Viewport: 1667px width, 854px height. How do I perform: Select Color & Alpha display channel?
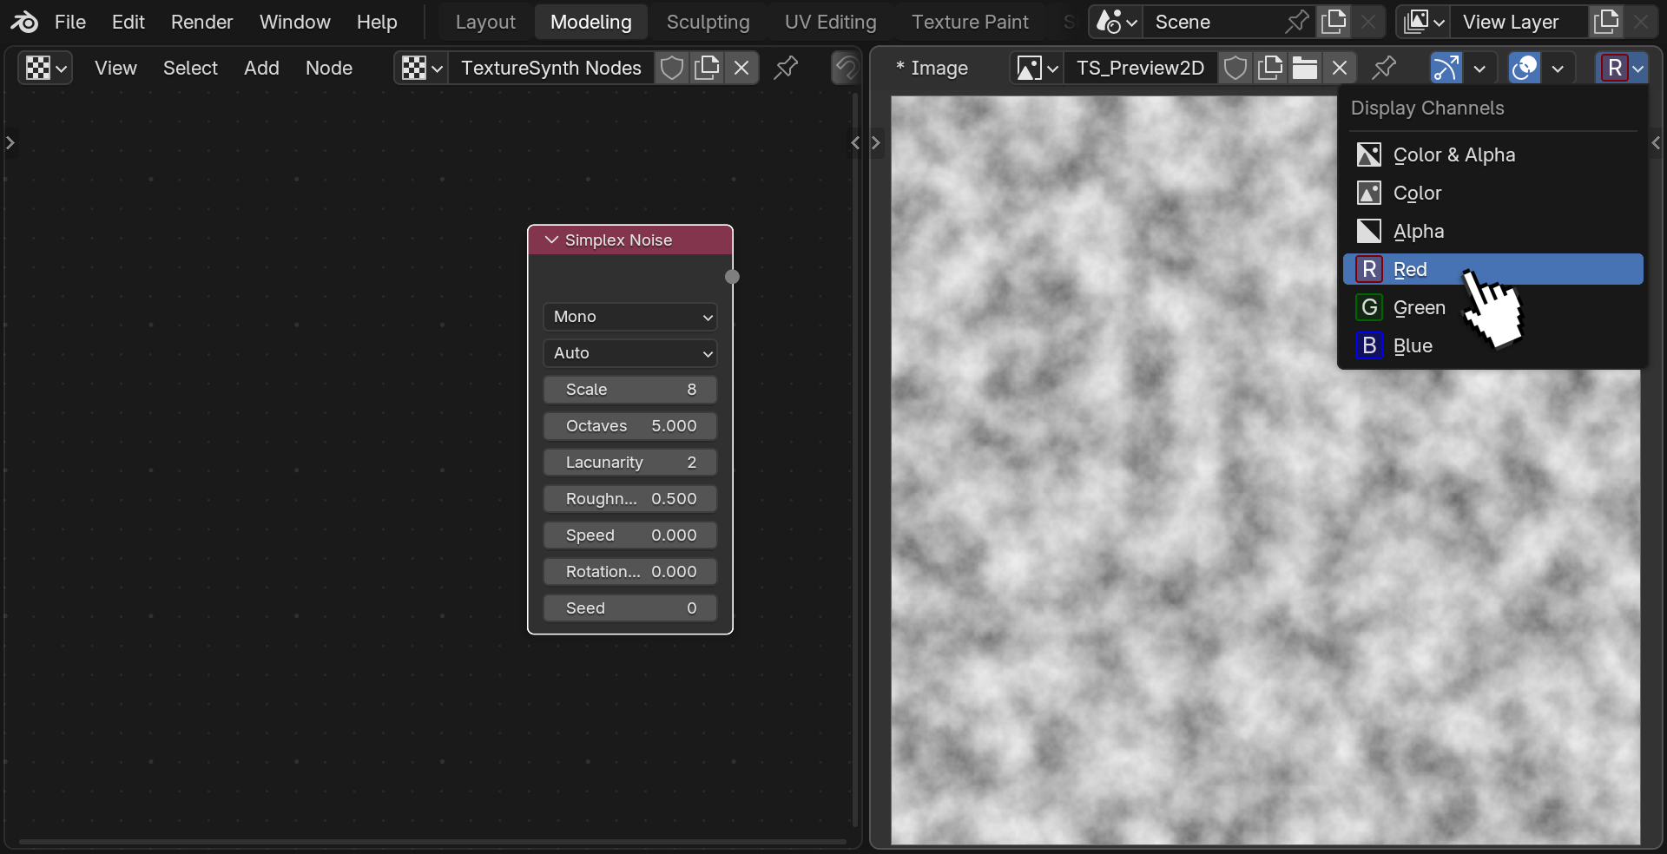(1493, 154)
